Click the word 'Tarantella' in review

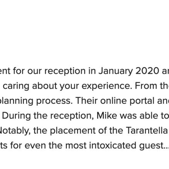click(147, 130)
